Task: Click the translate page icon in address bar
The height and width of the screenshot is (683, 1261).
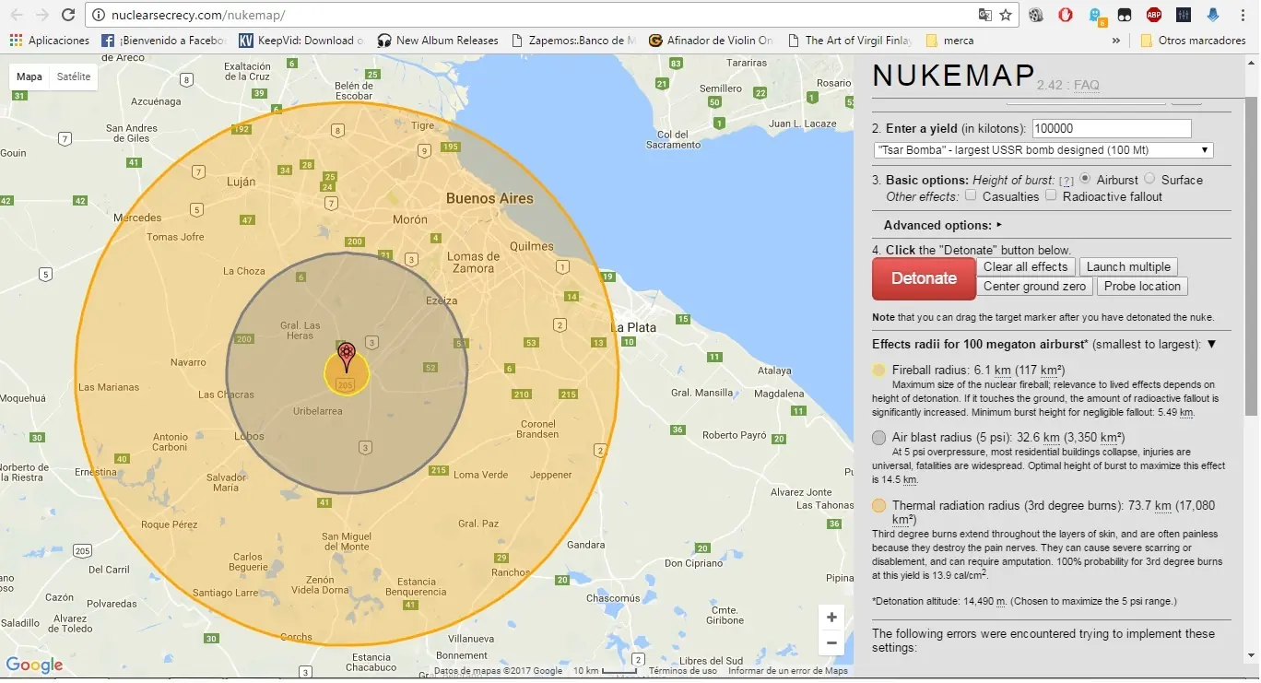Action: (x=985, y=15)
